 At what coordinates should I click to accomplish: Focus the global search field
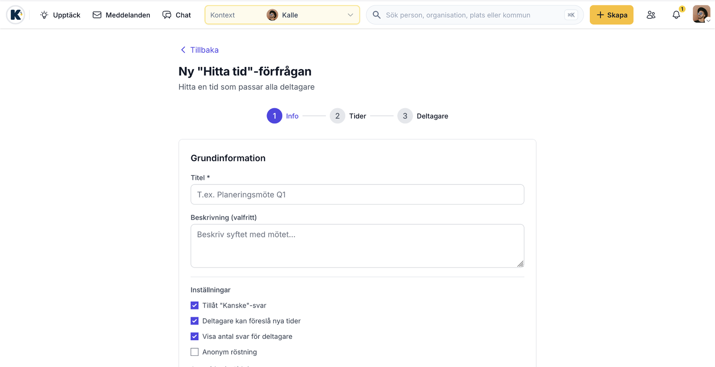coord(474,15)
